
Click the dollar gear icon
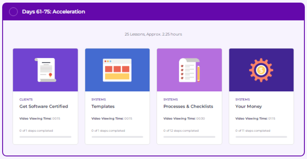coord(261,70)
